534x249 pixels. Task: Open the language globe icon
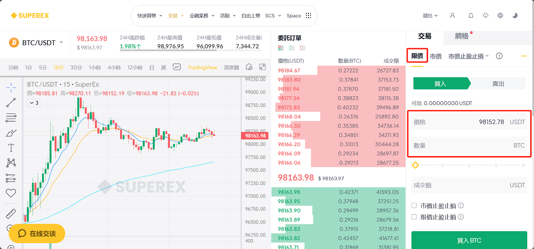click(500, 16)
